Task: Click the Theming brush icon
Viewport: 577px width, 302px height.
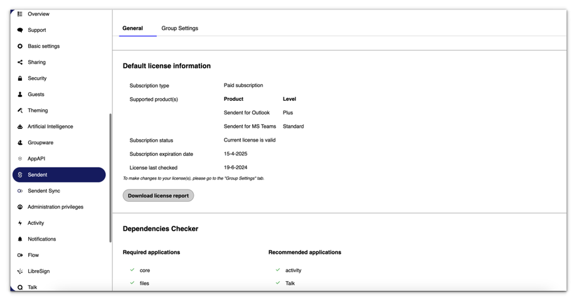Action: pyautogui.click(x=20, y=111)
